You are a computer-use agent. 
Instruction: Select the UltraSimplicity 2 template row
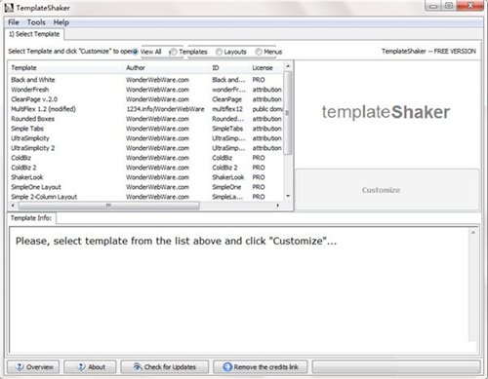(145, 148)
